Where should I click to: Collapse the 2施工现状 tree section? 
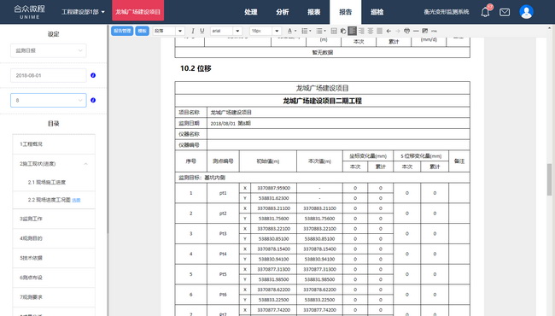point(85,164)
